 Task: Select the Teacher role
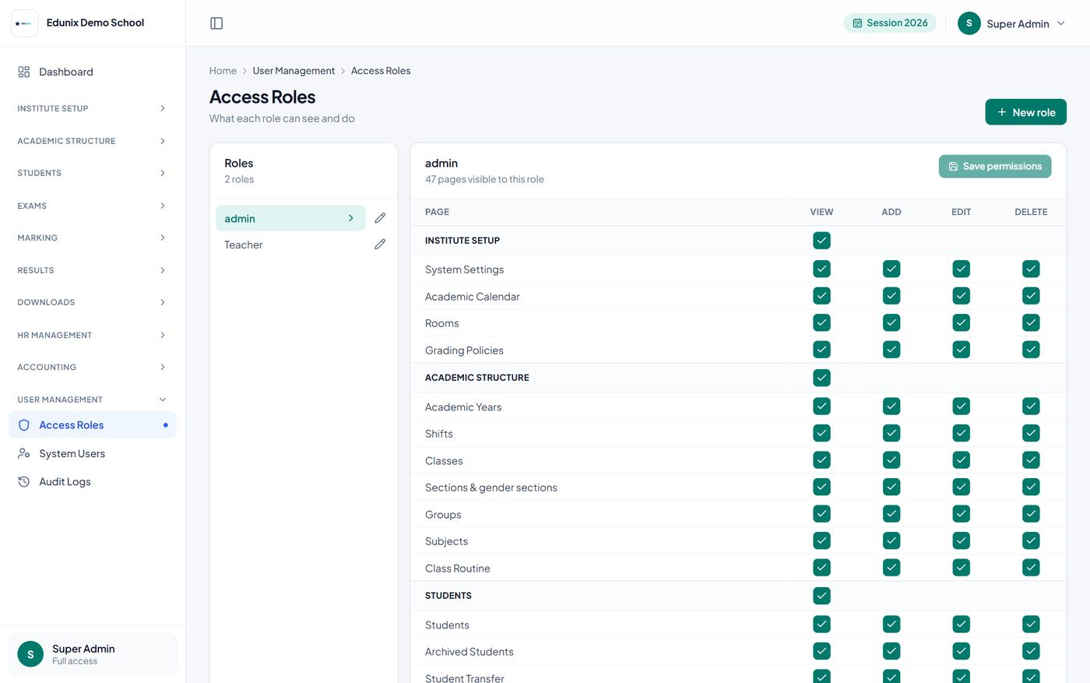[x=290, y=245]
